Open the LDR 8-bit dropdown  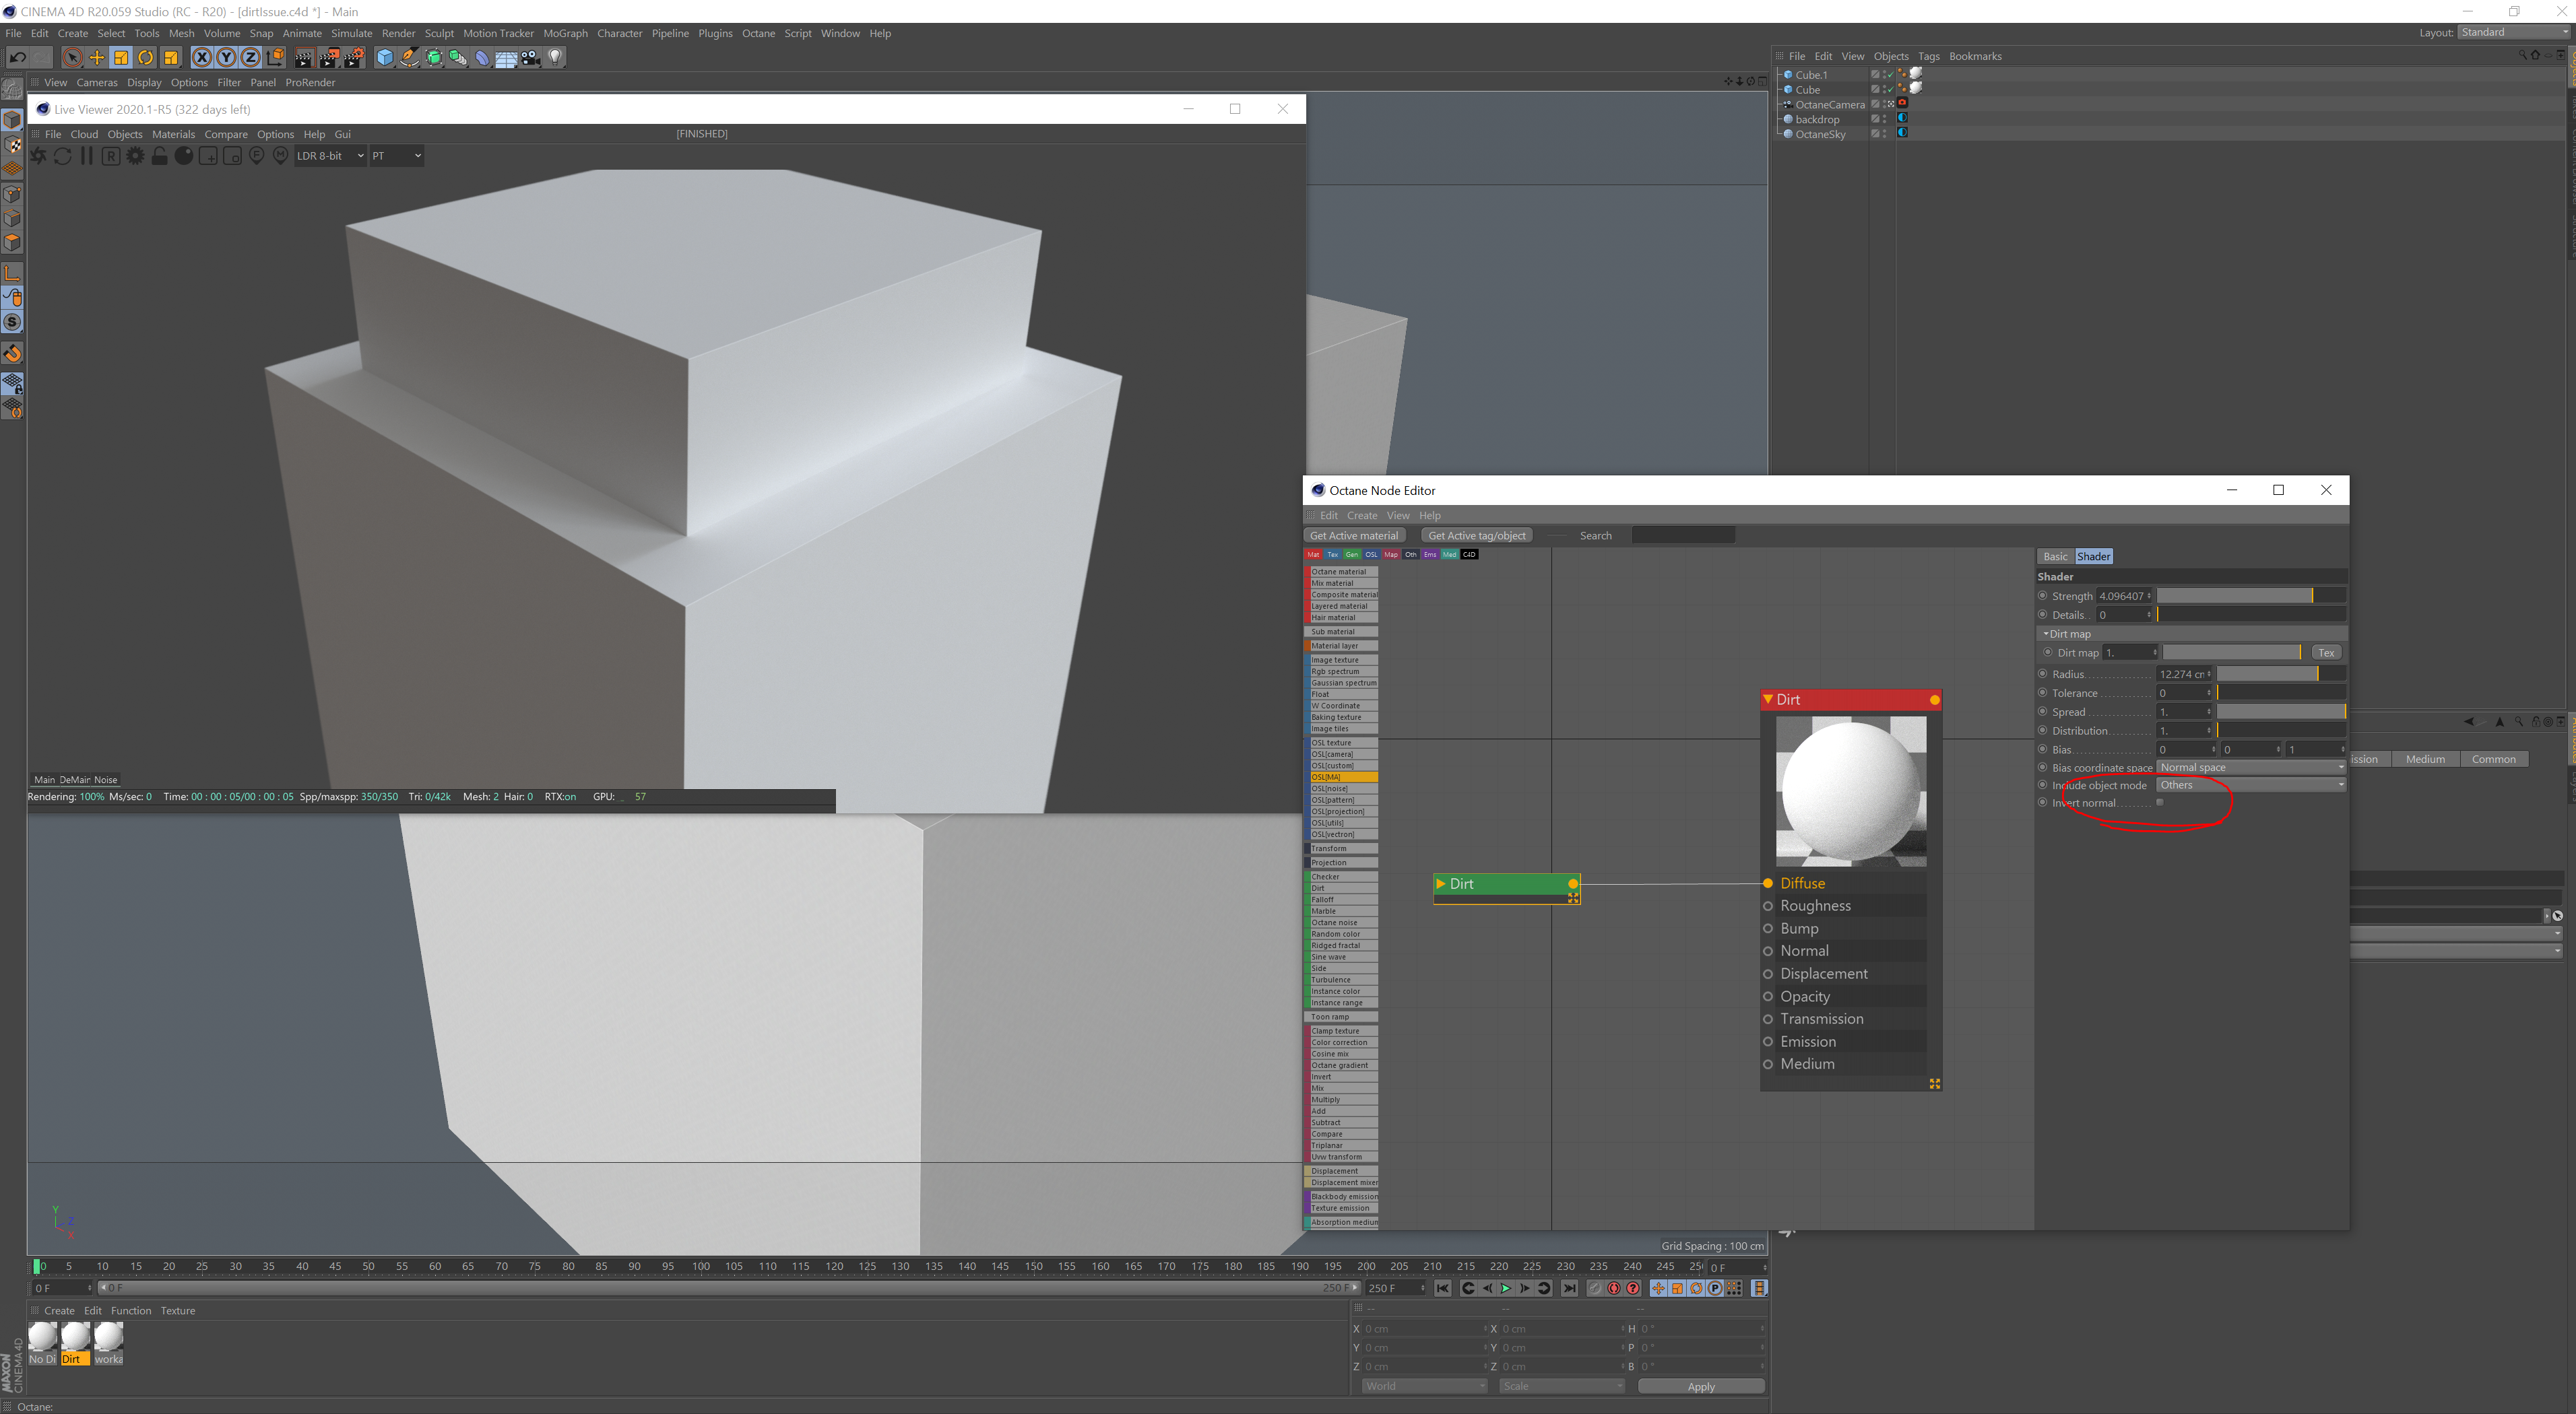(330, 156)
